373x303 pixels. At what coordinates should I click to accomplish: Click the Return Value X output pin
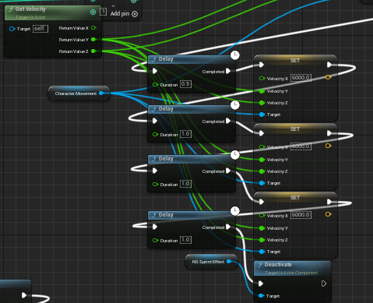click(93, 27)
